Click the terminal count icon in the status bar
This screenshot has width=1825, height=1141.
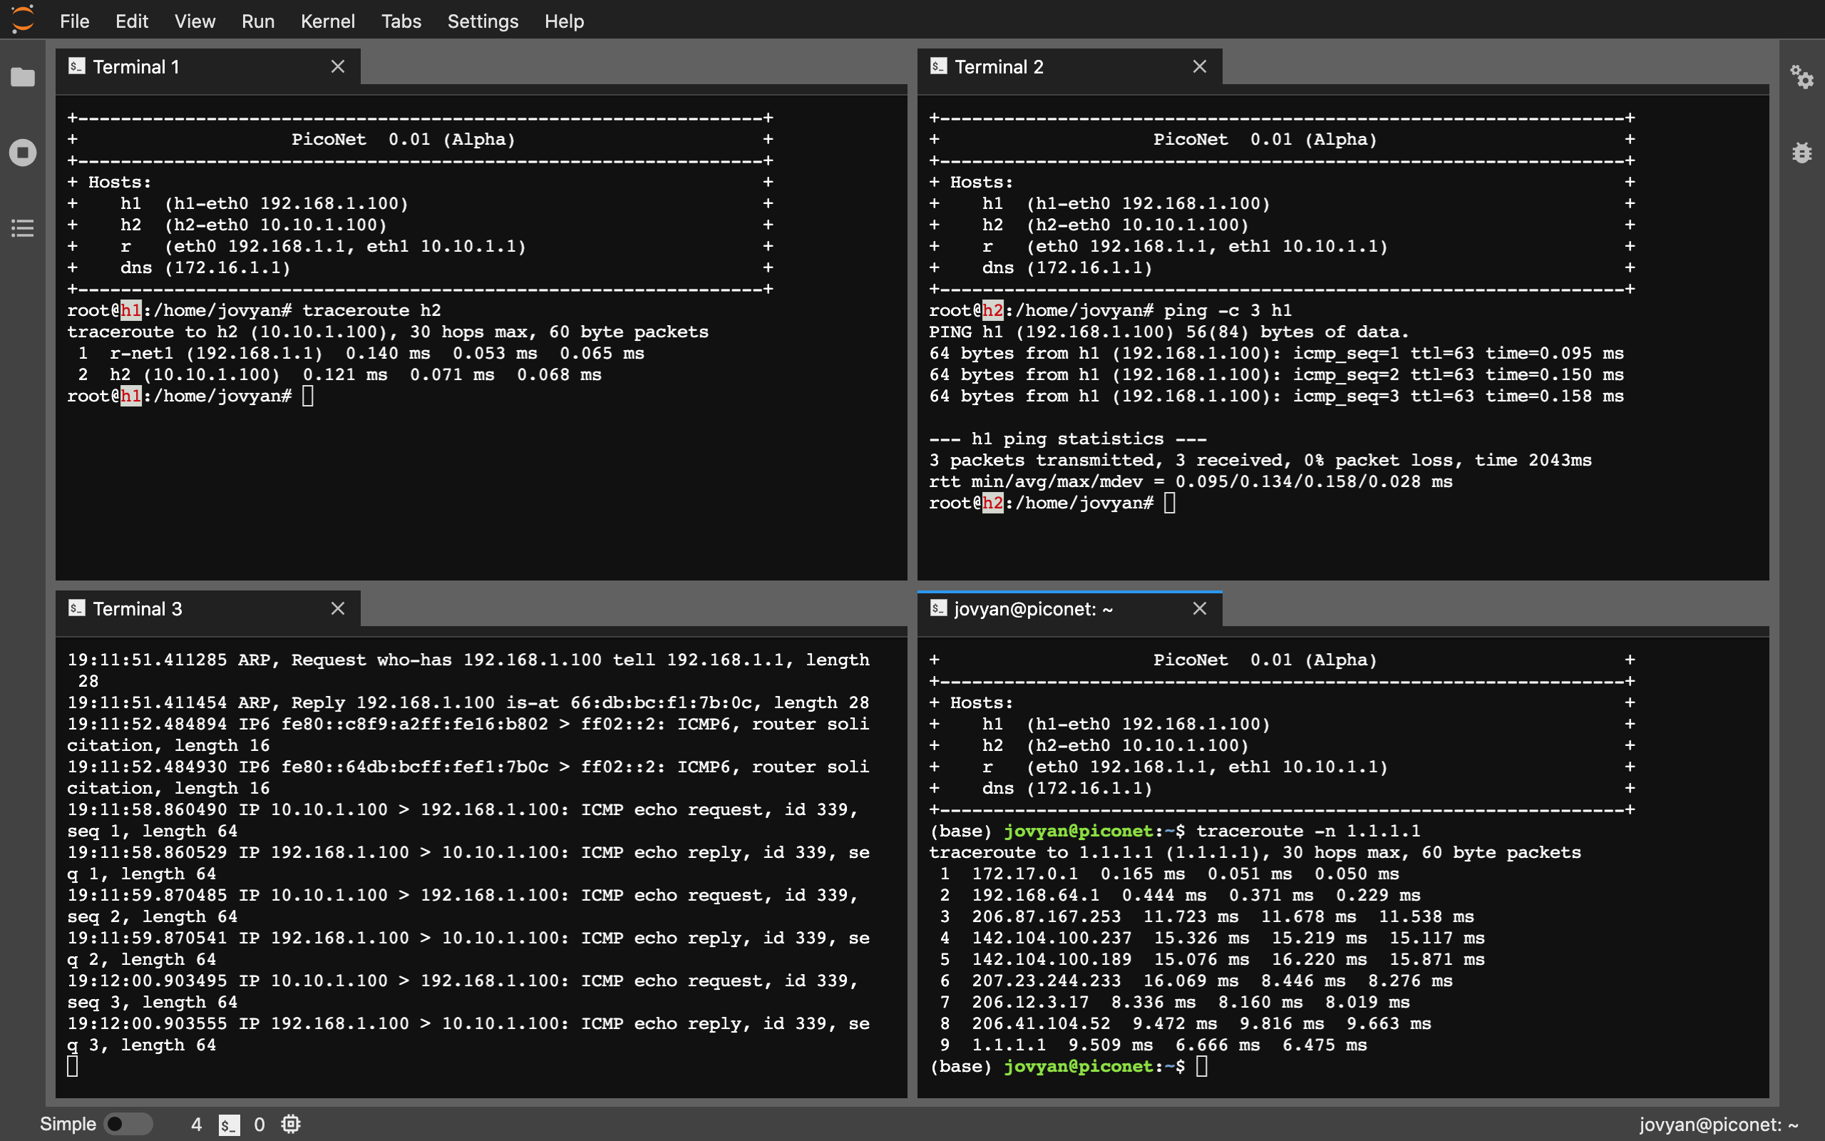[x=230, y=1124]
